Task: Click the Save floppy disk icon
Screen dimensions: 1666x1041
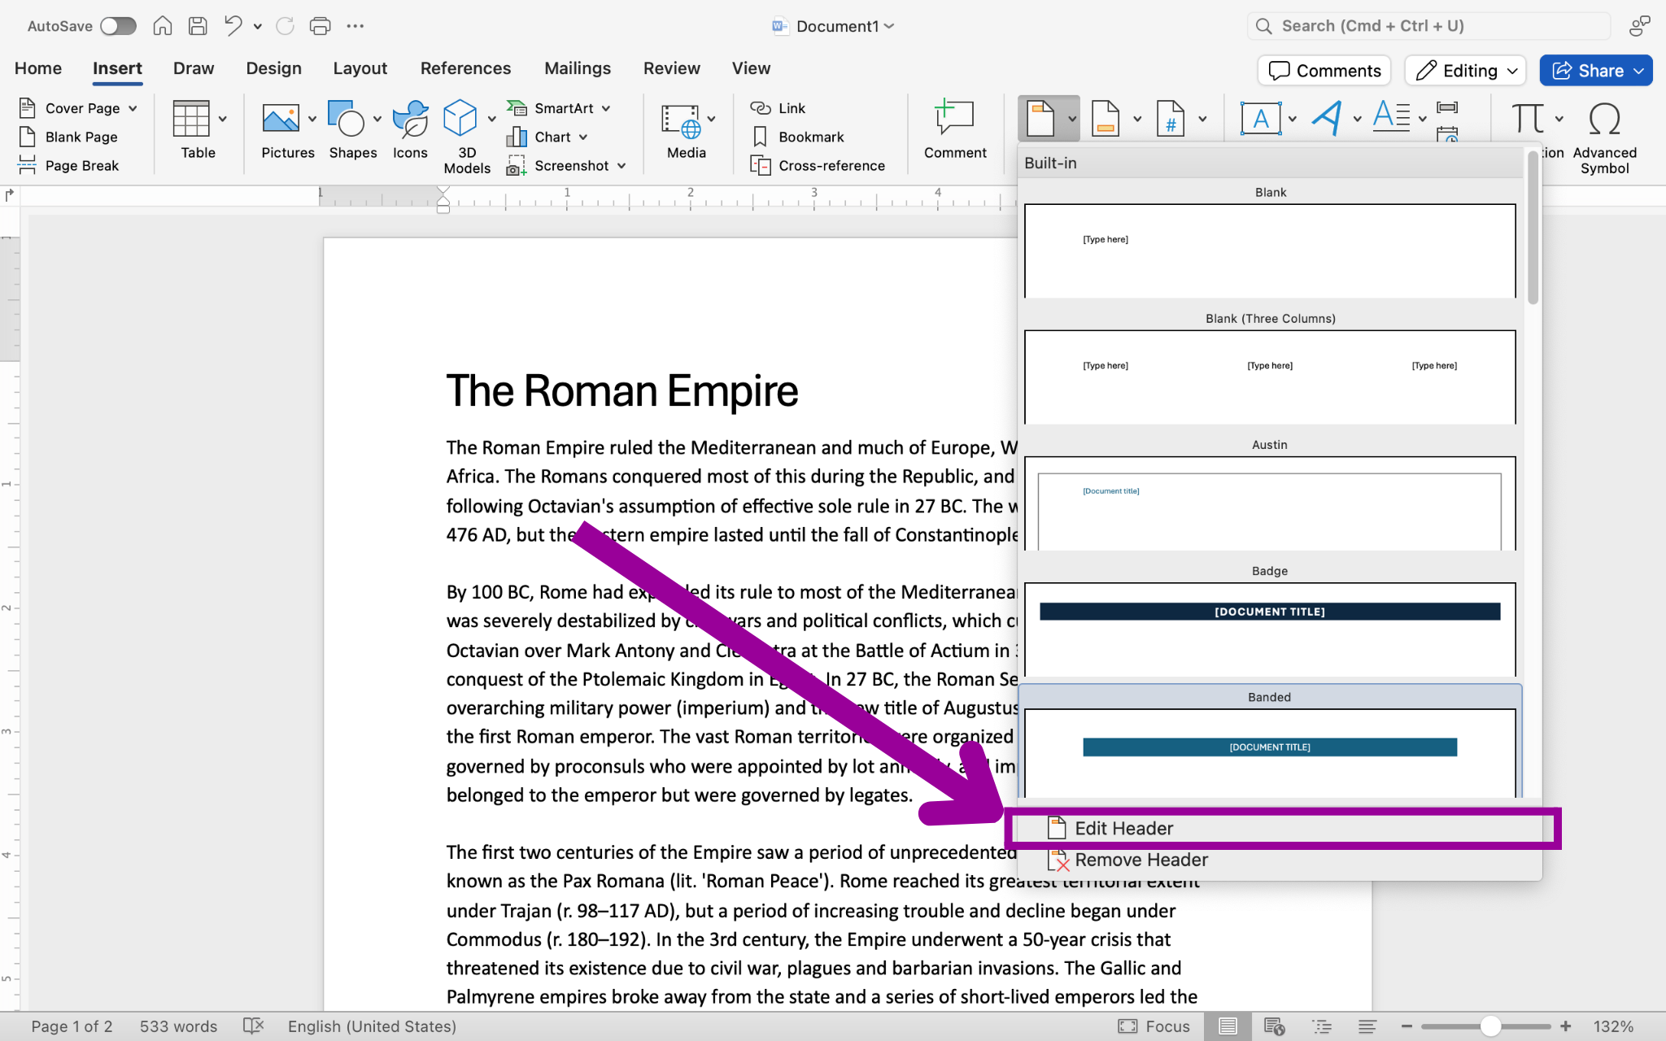Action: tap(198, 26)
